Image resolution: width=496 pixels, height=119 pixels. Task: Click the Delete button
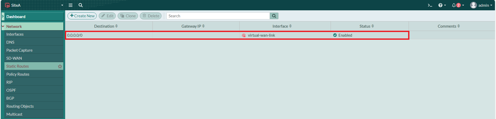[x=151, y=16]
